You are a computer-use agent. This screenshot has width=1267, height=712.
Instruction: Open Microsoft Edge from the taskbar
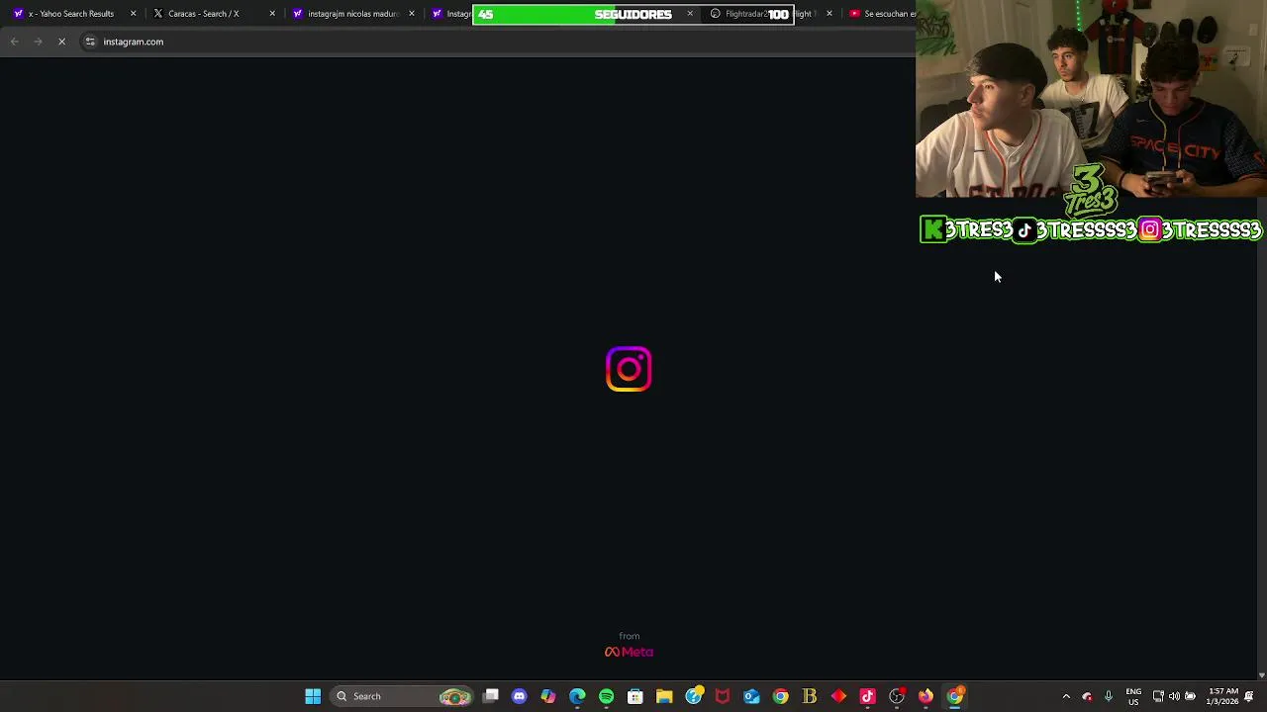577,696
